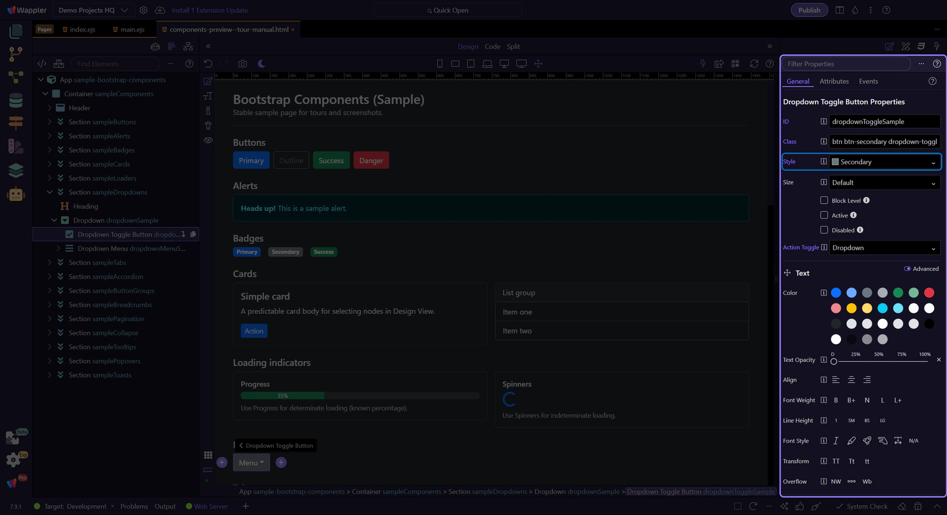
Task: Click the undo icon in the design toolbar
Action: pos(208,64)
